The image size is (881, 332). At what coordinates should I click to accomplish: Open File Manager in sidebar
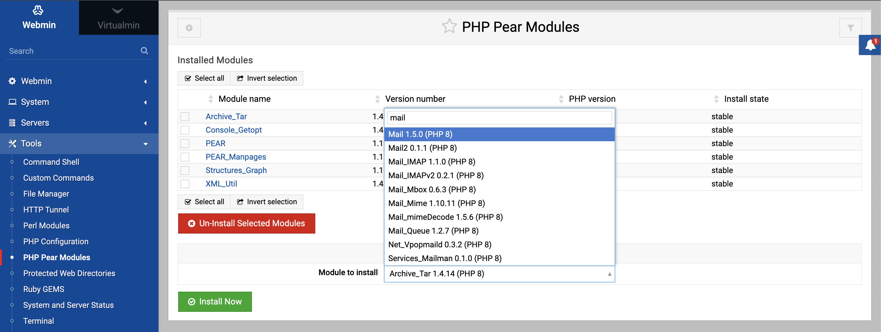point(46,194)
